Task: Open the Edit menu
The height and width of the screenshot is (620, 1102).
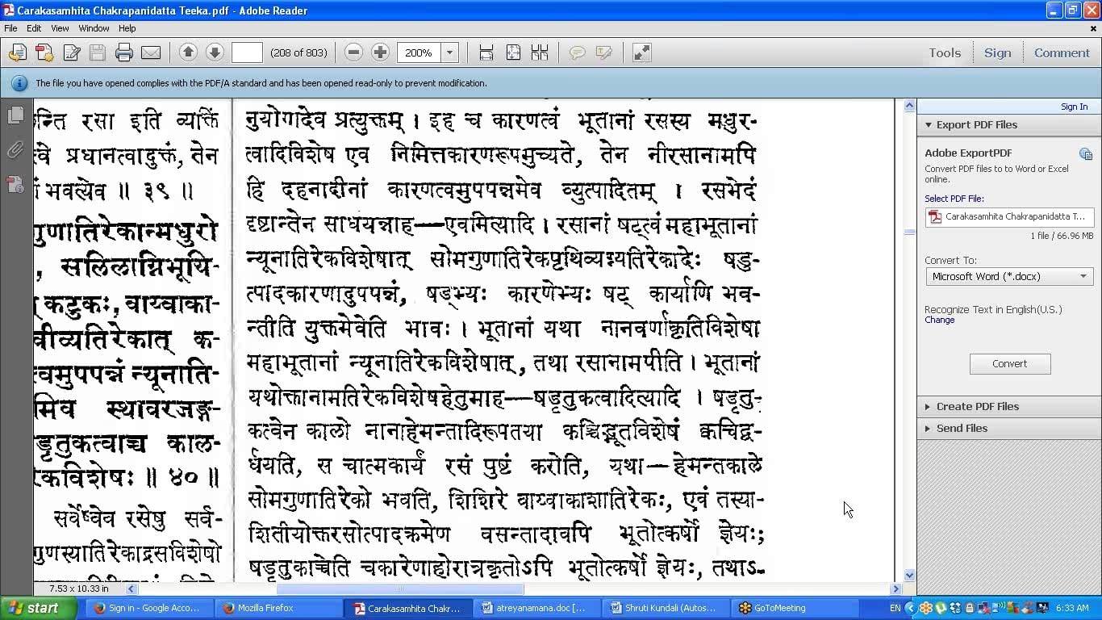Action: coord(34,28)
